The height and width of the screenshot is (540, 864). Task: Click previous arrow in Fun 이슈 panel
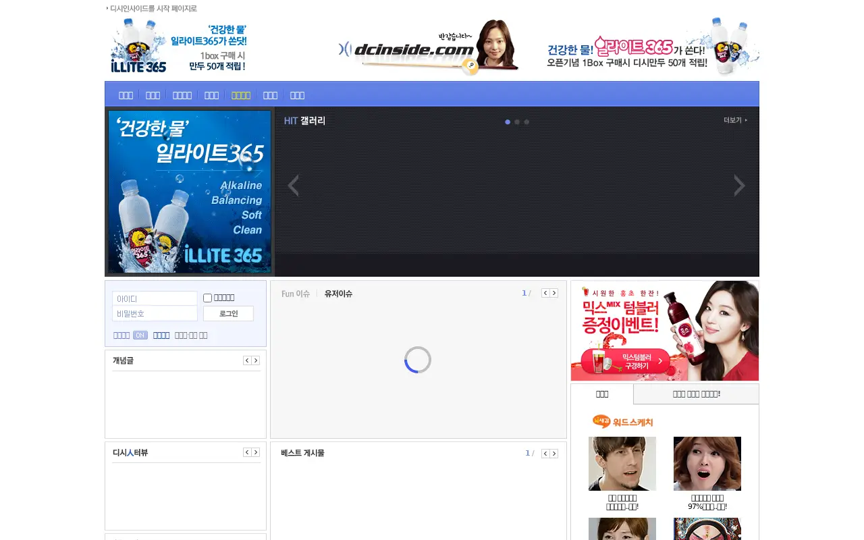click(545, 293)
